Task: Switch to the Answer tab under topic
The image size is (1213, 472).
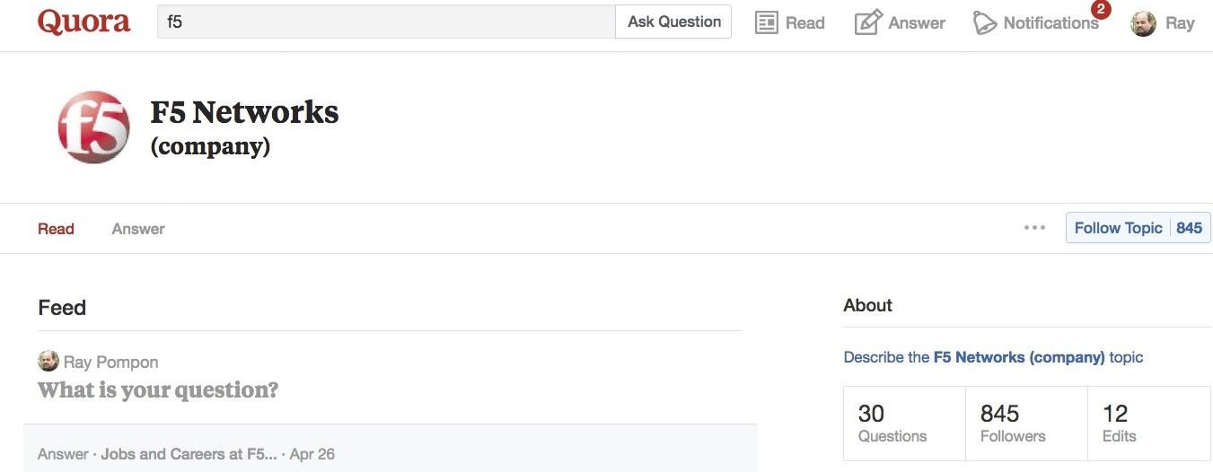Action: click(x=138, y=229)
